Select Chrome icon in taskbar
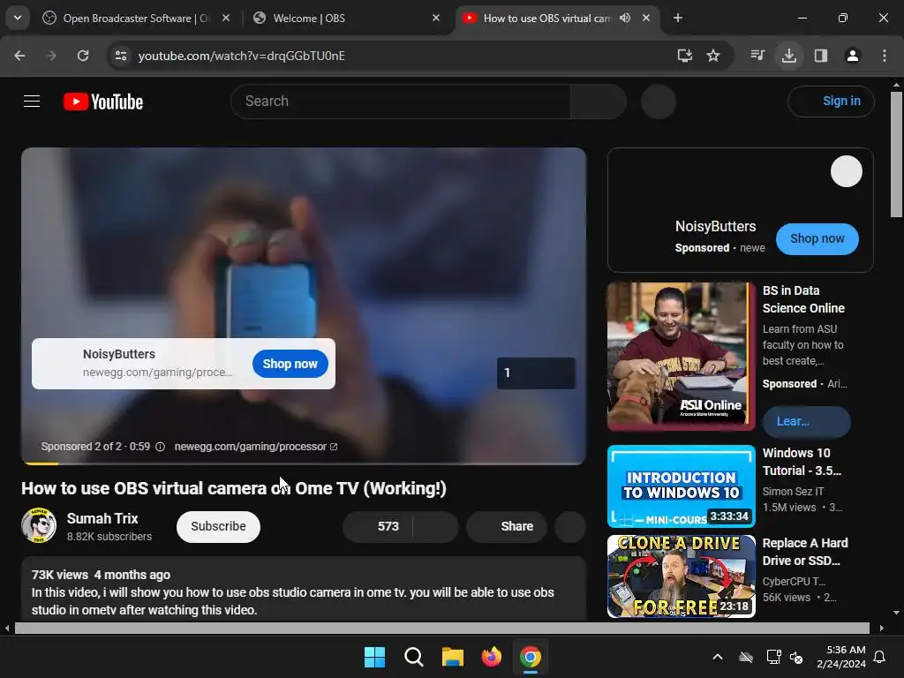 531,657
